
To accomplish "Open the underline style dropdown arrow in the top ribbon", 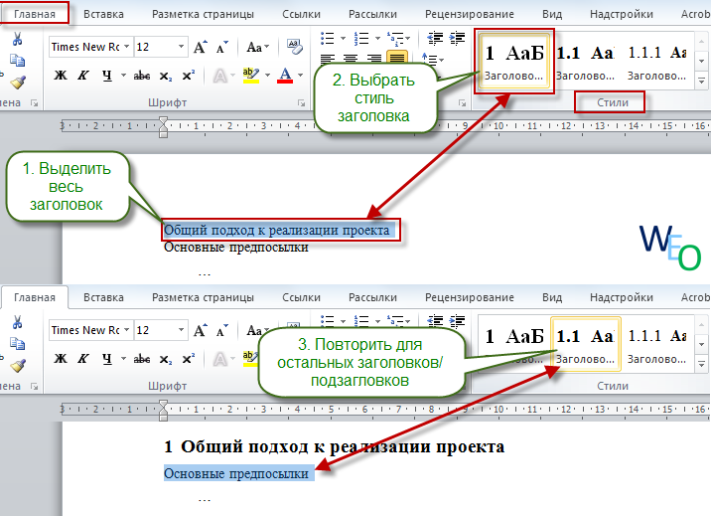I will coord(123,76).
